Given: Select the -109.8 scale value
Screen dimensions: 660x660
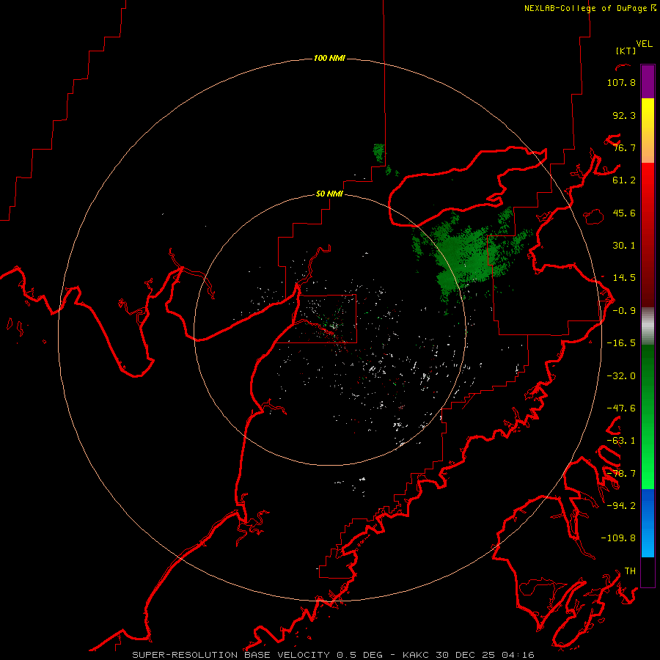Looking at the screenshot, I should pyautogui.click(x=618, y=538).
